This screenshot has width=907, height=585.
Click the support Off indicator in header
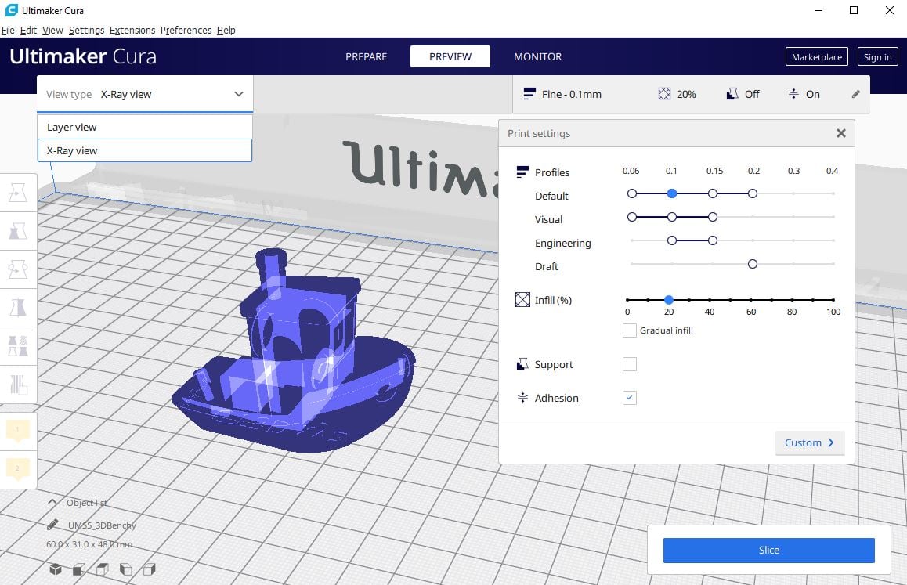click(x=743, y=94)
